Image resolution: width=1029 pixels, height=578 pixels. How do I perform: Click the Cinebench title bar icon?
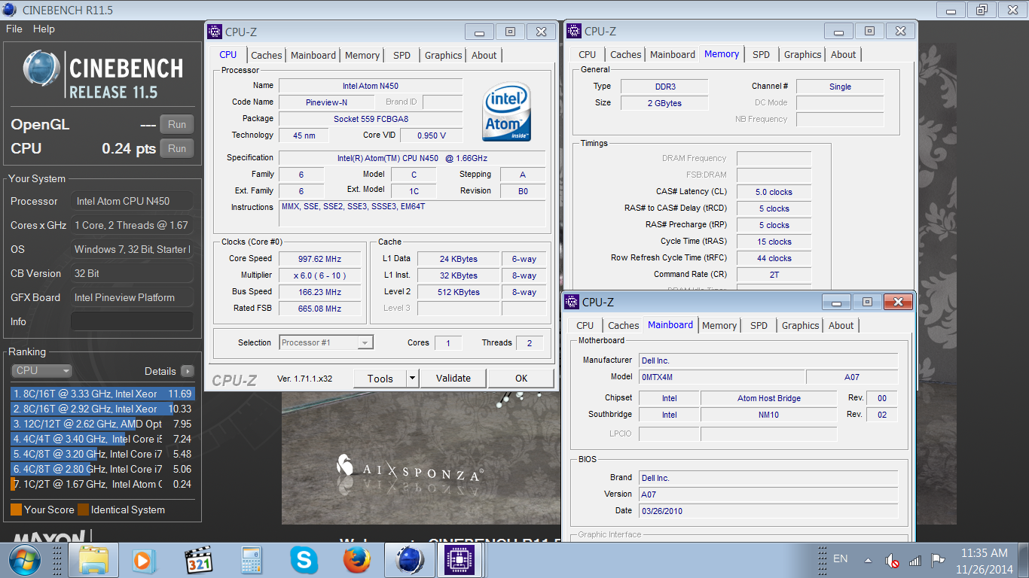pyautogui.click(x=9, y=10)
